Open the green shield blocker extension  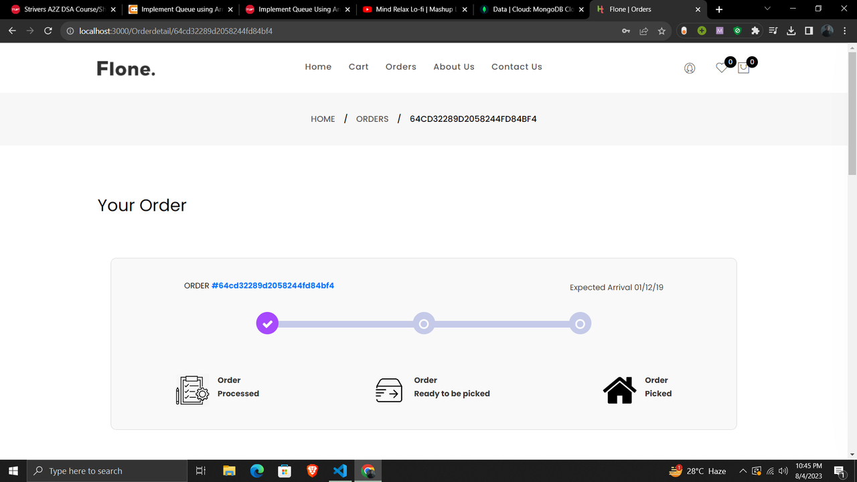[x=737, y=31]
